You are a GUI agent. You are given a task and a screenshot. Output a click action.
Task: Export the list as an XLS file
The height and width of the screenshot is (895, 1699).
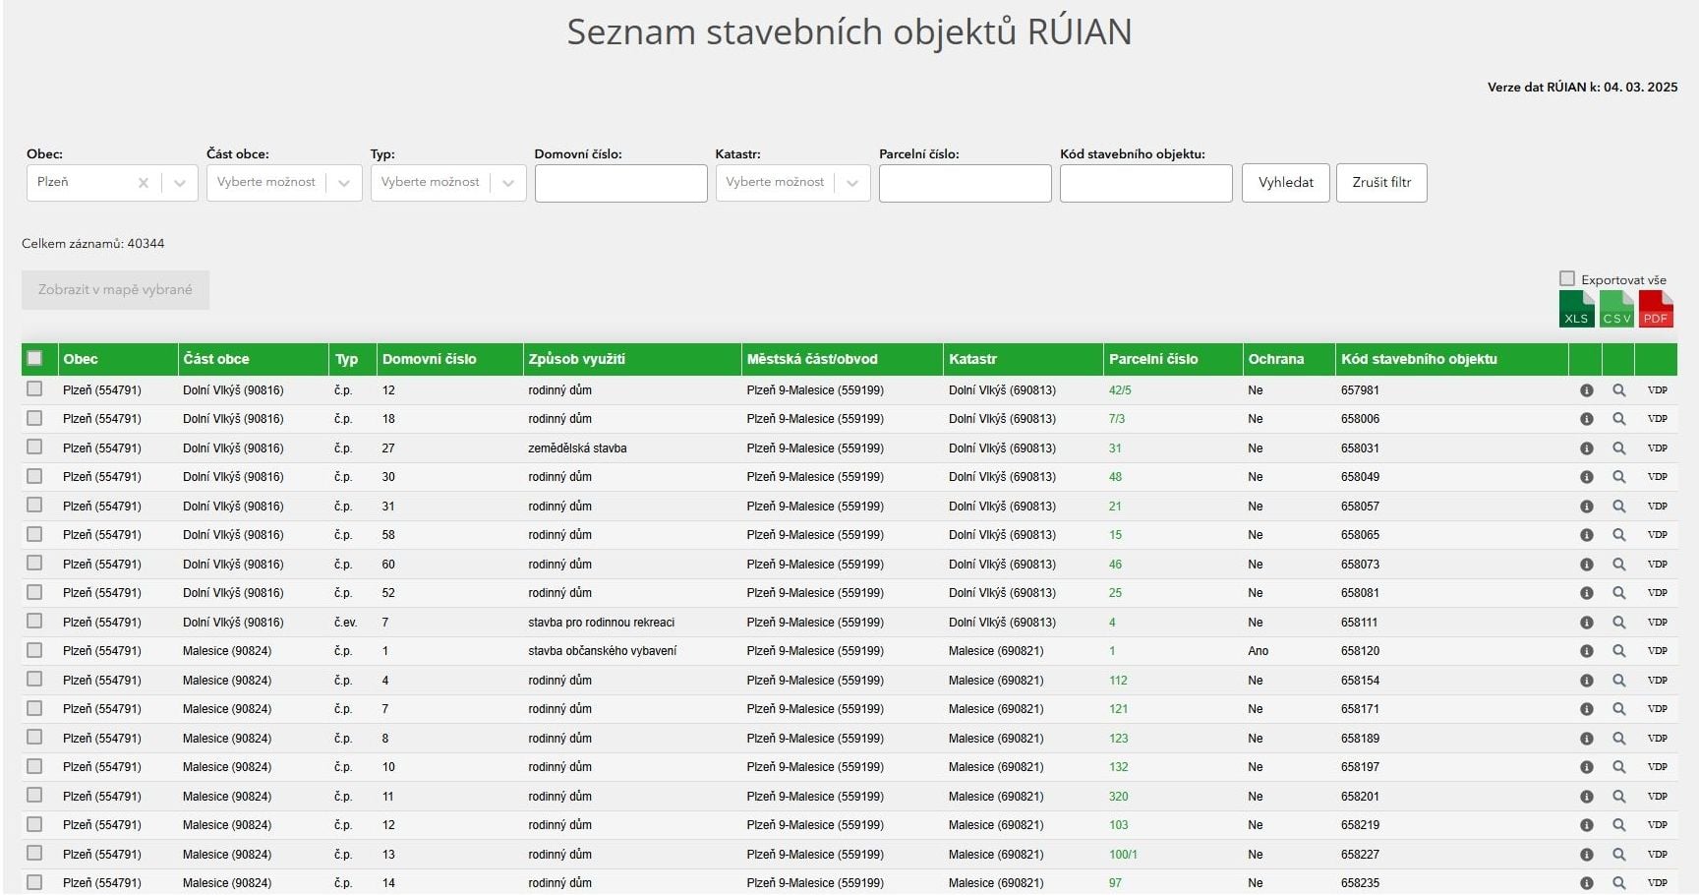pos(1576,309)
